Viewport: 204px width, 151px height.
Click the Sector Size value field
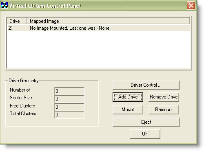tap(69, 99)
